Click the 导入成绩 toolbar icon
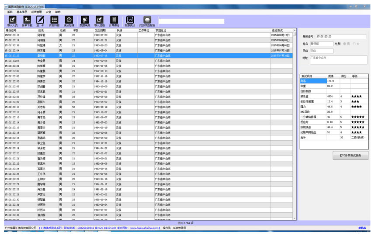Screen dimensions: 374x235 [99, 21]
